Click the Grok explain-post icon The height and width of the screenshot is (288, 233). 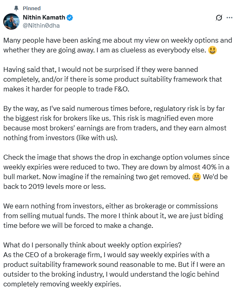(219, 17)
